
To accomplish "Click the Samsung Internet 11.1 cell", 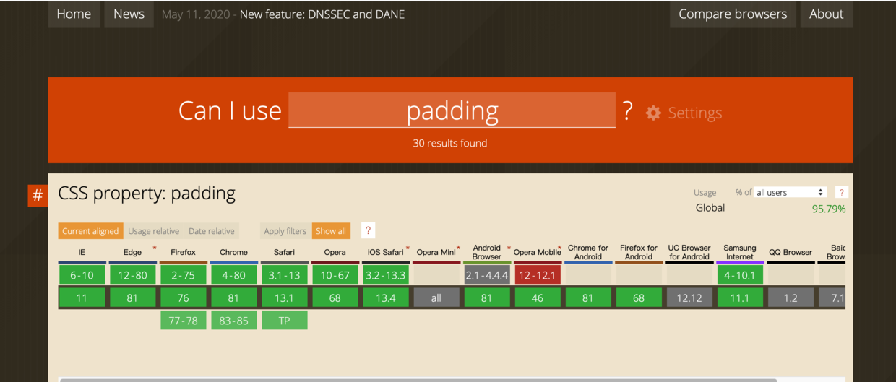I will 739,298.
